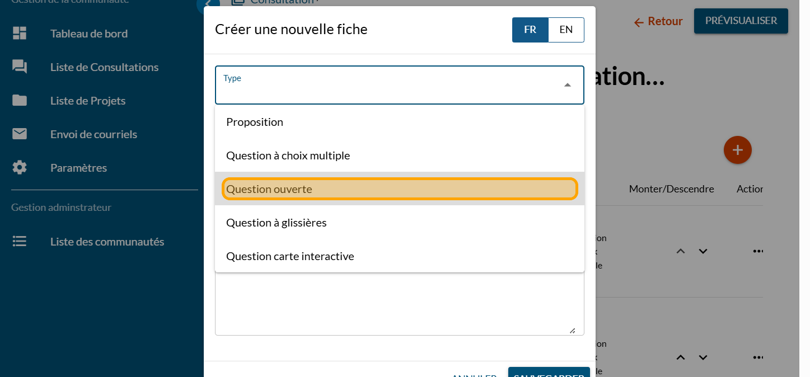
Task: Select the Proposition option
Action: point(255,122)
